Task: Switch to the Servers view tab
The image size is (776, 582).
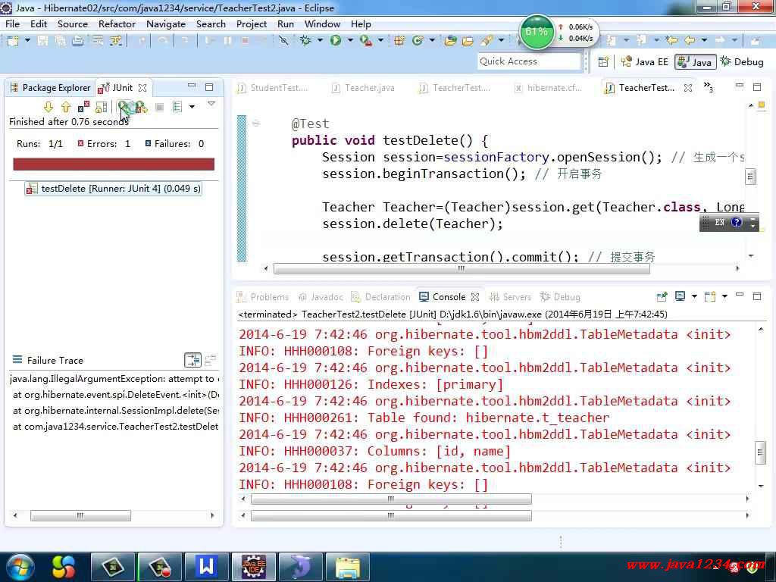Action: click(x=510, y=297)
